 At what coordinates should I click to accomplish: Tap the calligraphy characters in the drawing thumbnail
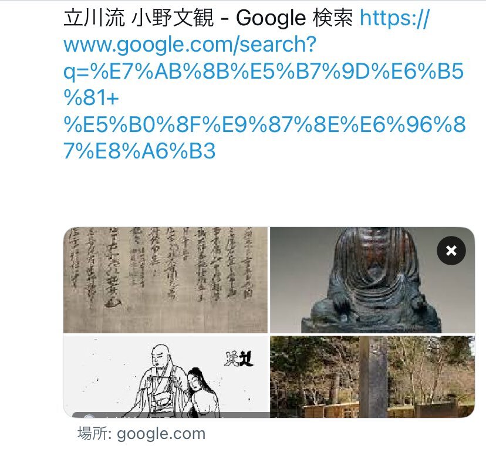(x=238, y=359)
